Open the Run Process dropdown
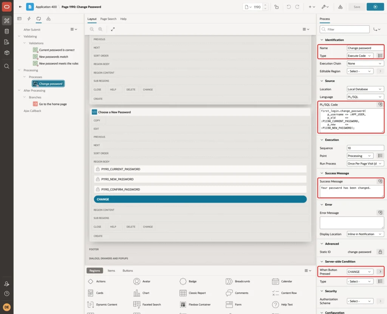387x314 pixels. pos(365,163)
